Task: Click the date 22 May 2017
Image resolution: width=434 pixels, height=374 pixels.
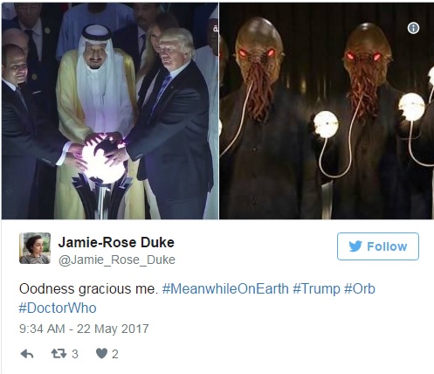Action: pyautogui.click(x=113, y=329)
